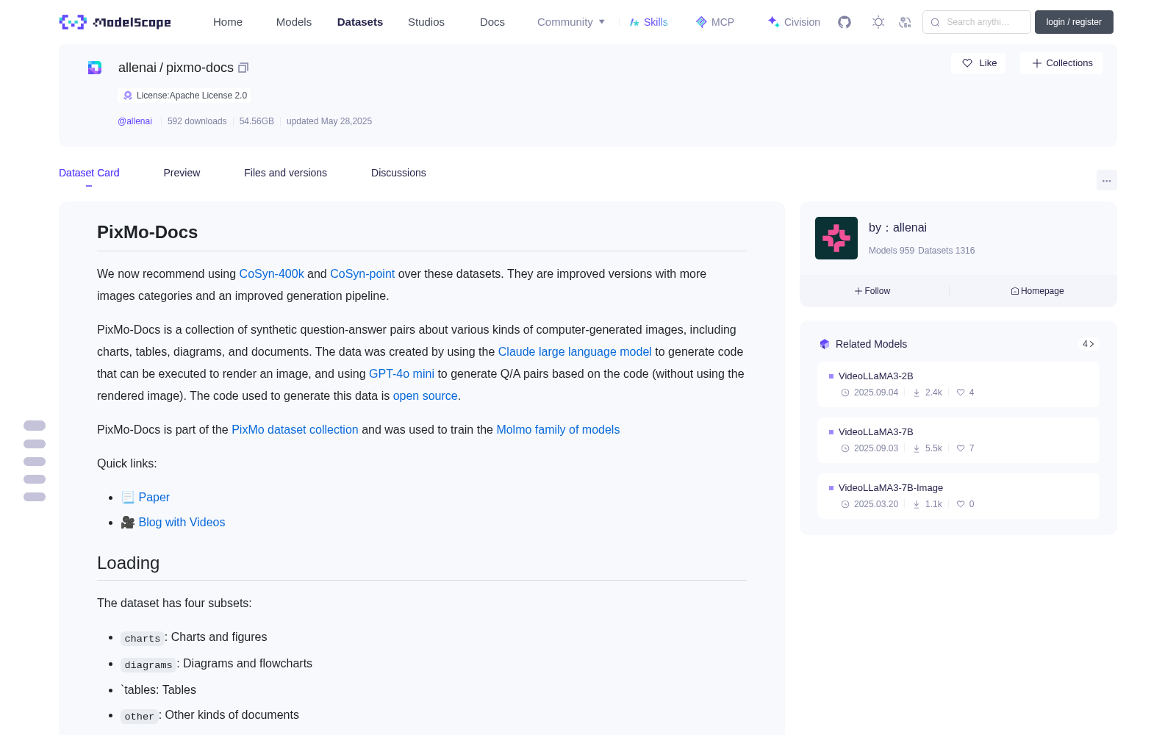1176x735 pixels.
Task: Click the '592 downloads' text
Action: click(197, 121)
